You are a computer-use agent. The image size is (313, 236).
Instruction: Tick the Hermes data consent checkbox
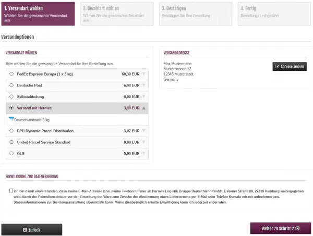[x=11, y=191]
